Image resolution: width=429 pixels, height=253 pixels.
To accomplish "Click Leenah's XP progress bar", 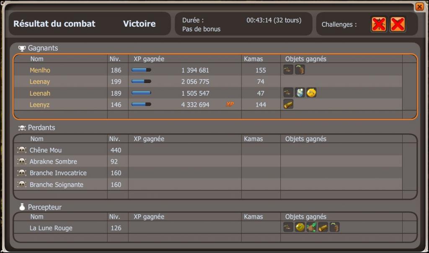I will click(141, 93).
